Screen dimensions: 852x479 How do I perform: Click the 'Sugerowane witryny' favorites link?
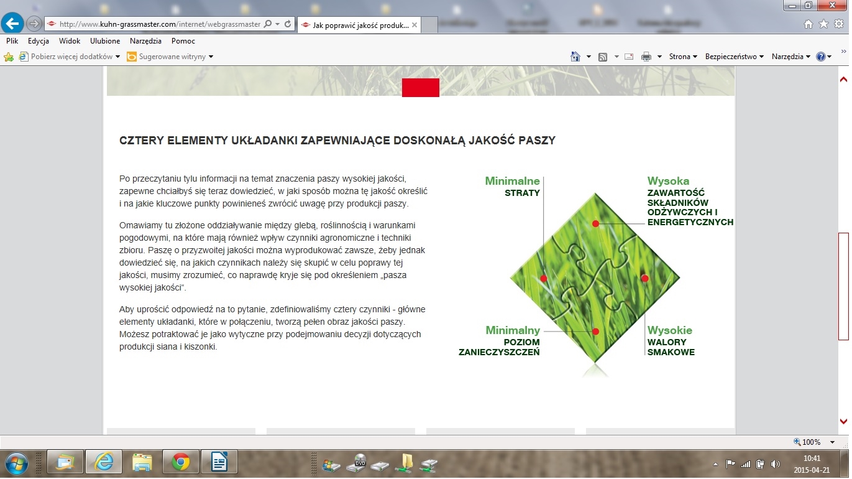[x=170, y=57]
